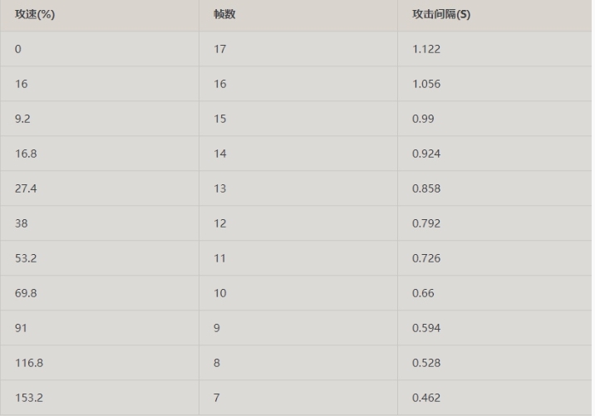Click the interval cell reading 0.726
This screenshot has height=416, width=595.
(x=426, y=258)
